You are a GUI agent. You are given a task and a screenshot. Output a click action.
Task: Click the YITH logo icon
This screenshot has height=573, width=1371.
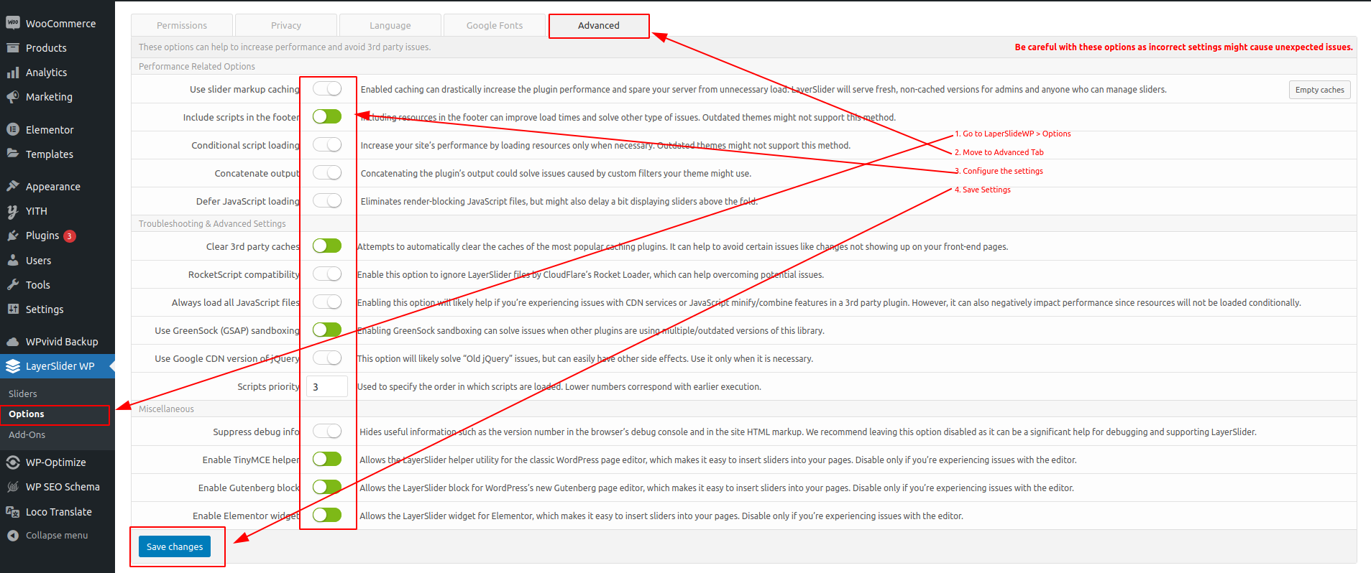point(13,211)
